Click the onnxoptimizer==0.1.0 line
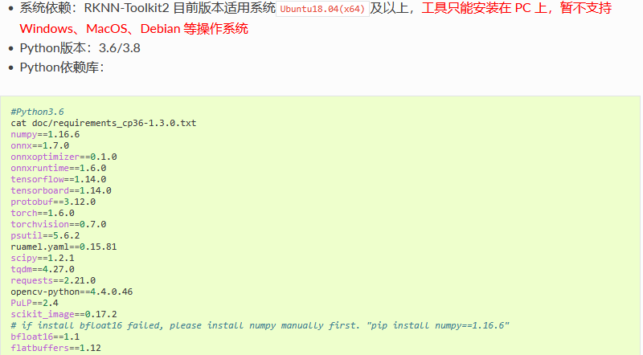This screenshot has width=643, height=355. click(63, 157)
